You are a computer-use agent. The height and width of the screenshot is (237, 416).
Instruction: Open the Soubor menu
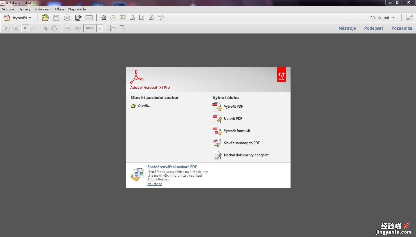pos(8,9)
